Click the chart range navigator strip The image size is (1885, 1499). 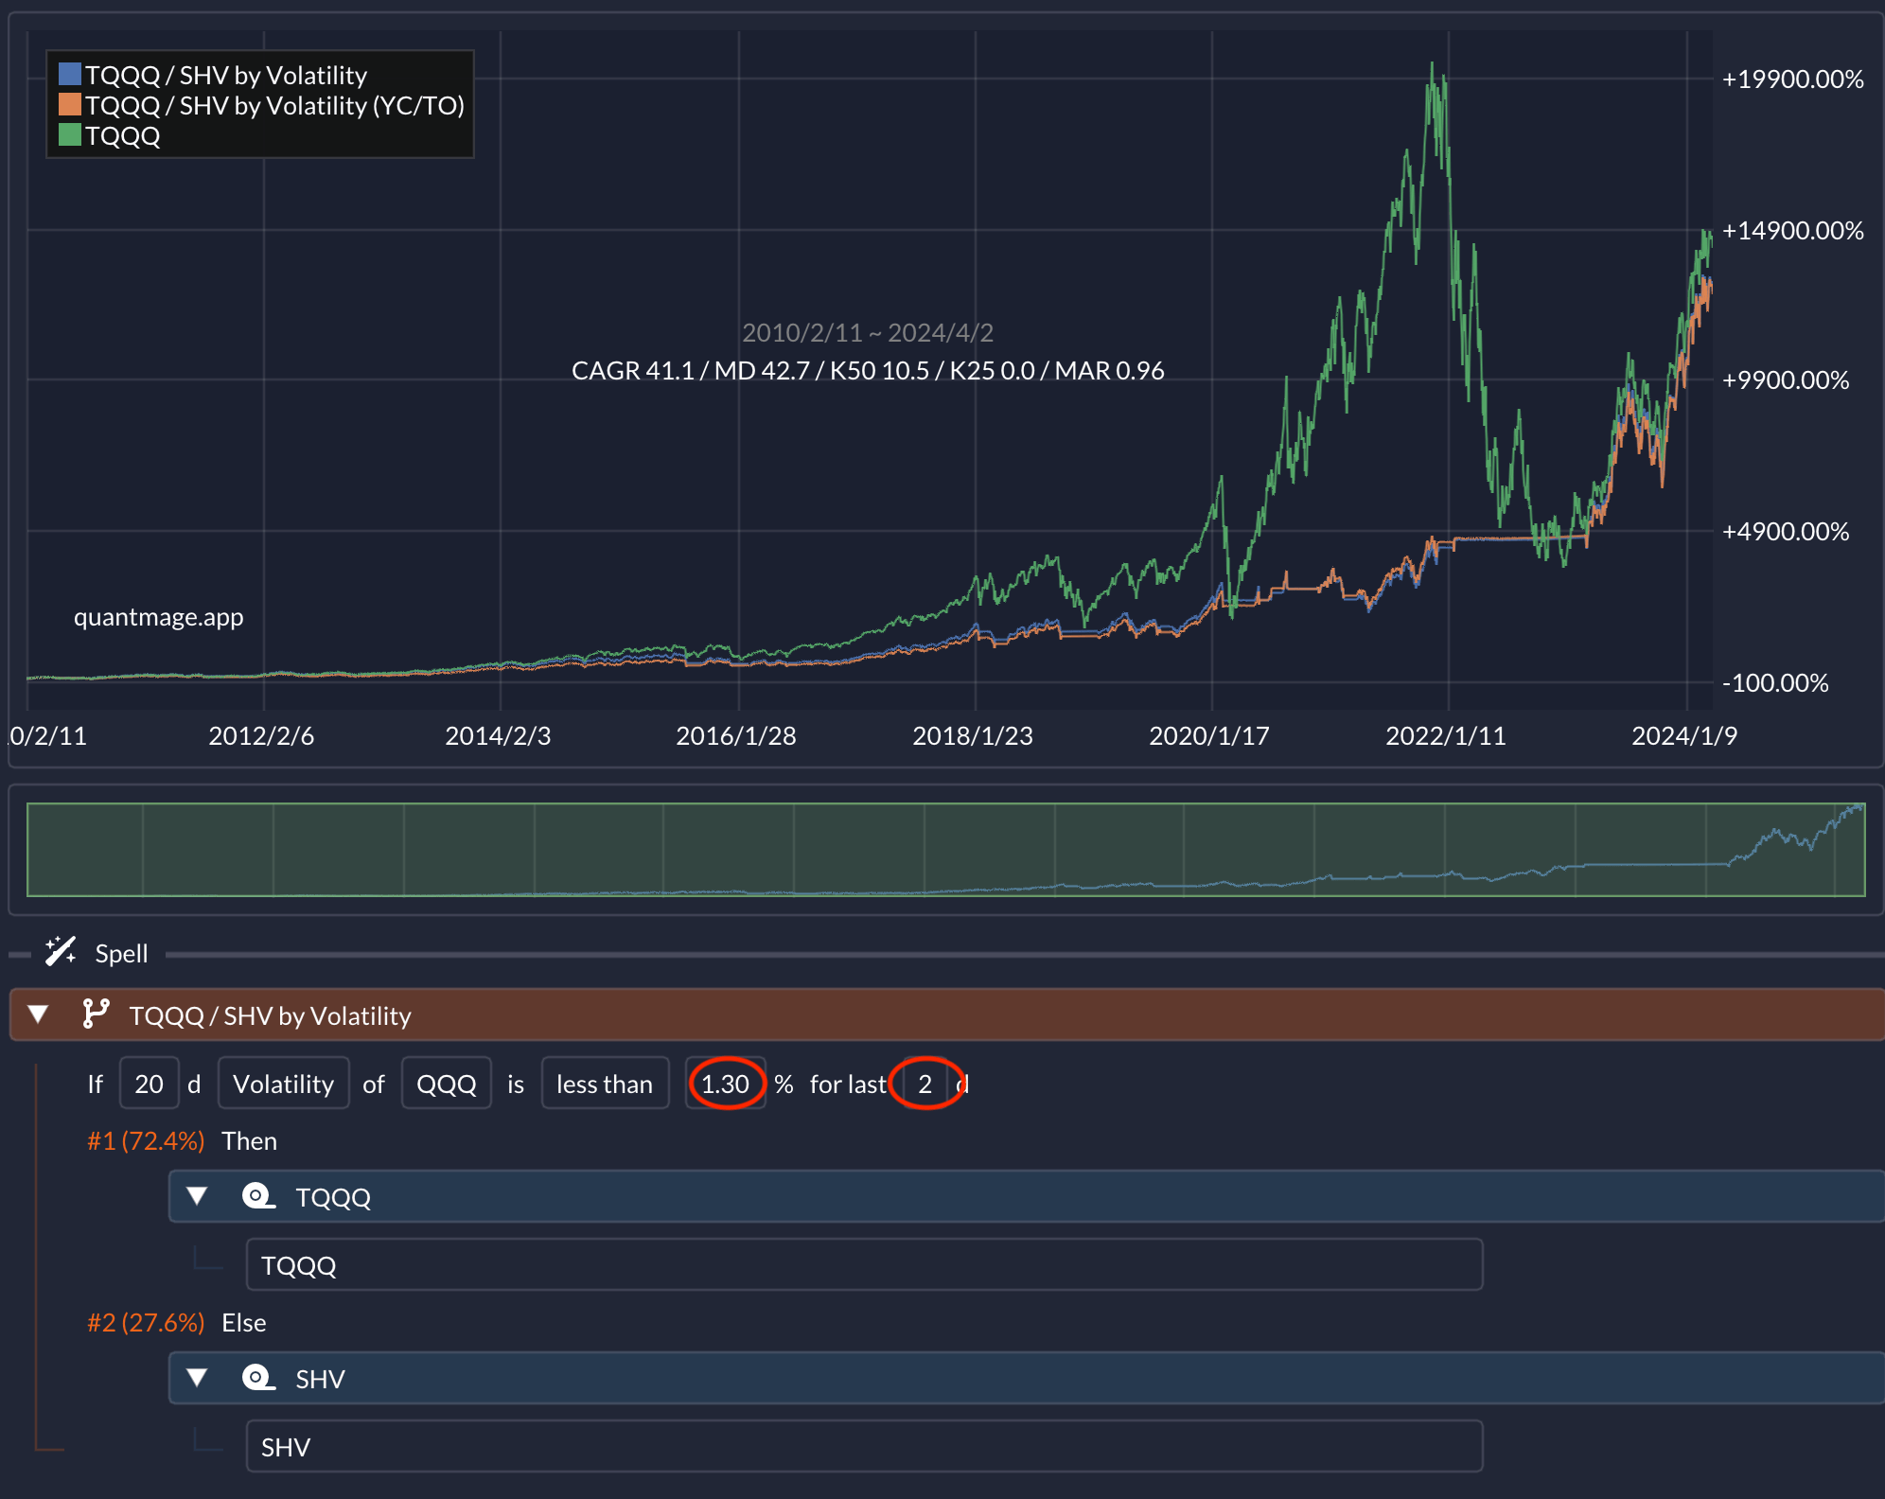tap(946, 849)
